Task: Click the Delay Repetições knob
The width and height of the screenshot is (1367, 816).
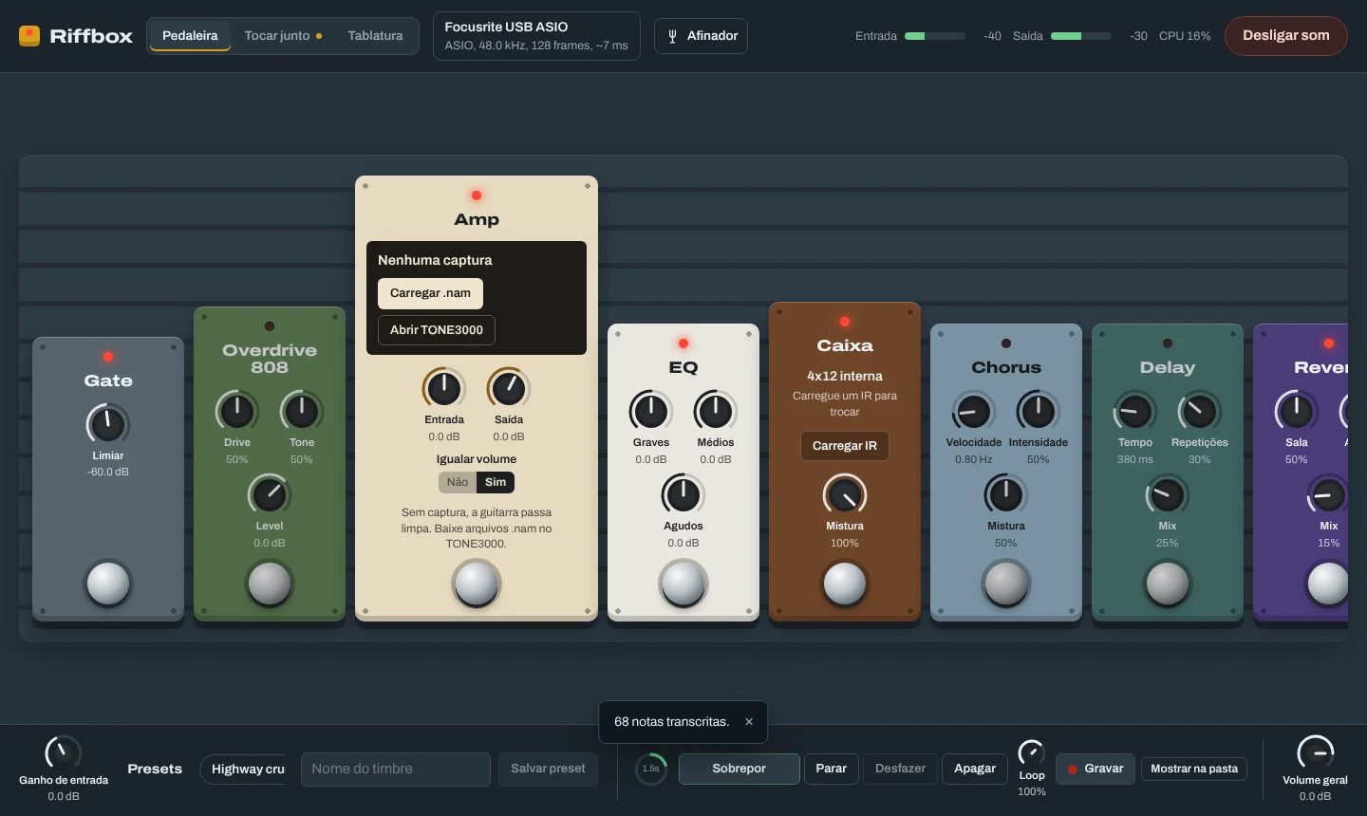Action: coord(1200,410)
